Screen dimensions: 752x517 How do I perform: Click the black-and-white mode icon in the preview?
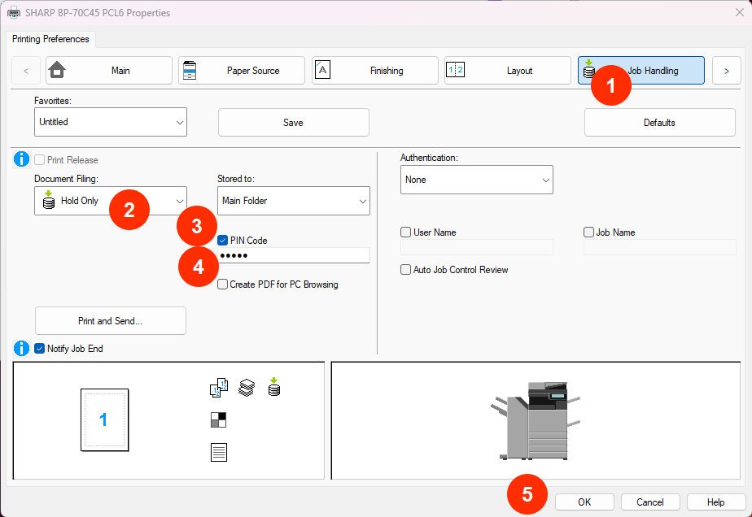pos(218,419)
